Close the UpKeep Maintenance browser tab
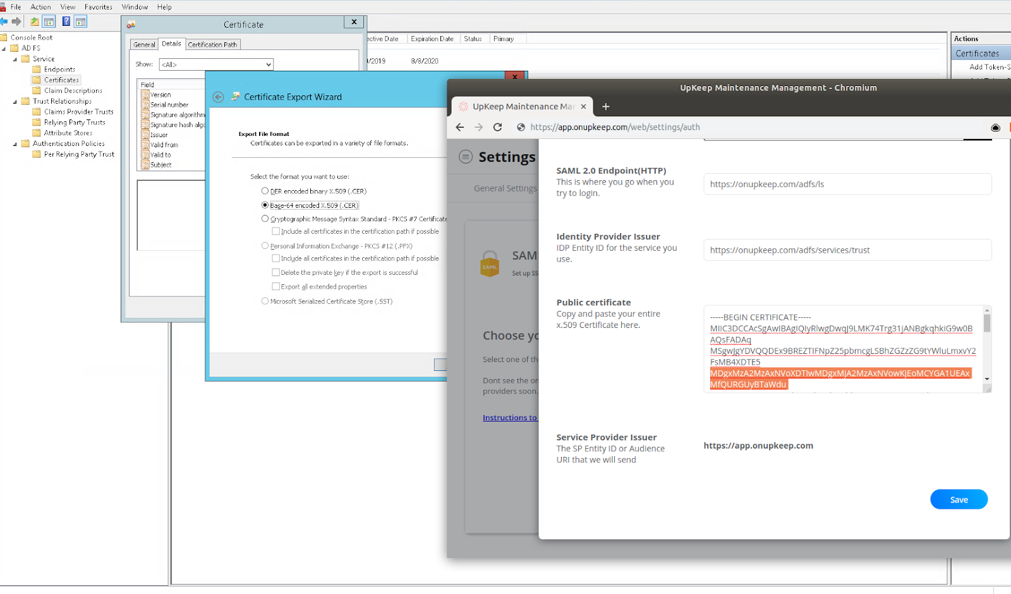Screen dimensions: 1011x594 pyautogui.click(x=583, y=107)
